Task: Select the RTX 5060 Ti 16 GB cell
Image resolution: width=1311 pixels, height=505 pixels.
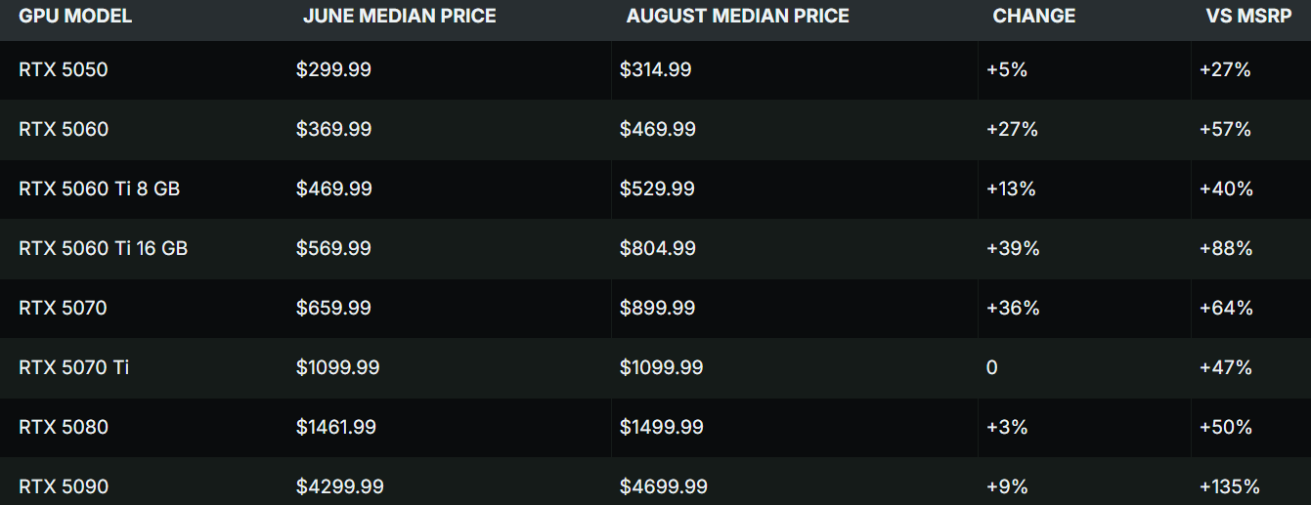Action: pos(103,248)
